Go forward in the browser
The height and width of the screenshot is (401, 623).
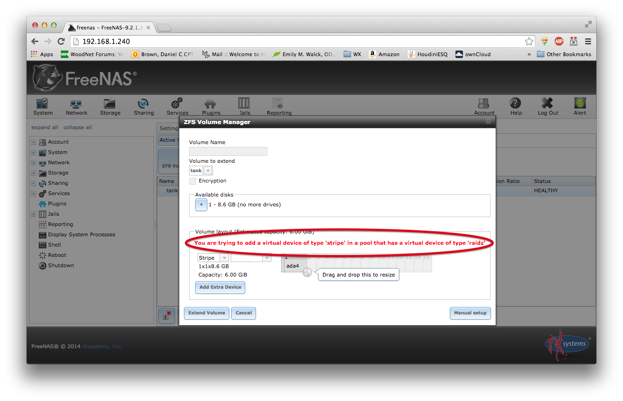(48, 41)
